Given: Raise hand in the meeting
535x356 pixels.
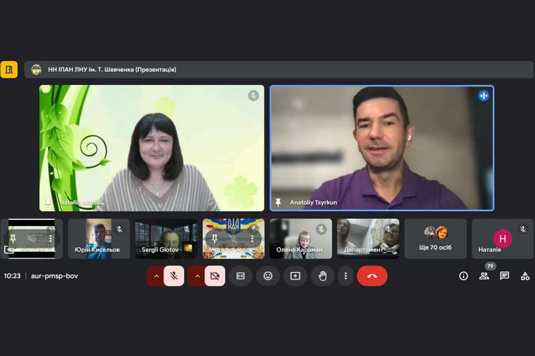Looking at the screenshot, I should (322, 276).
